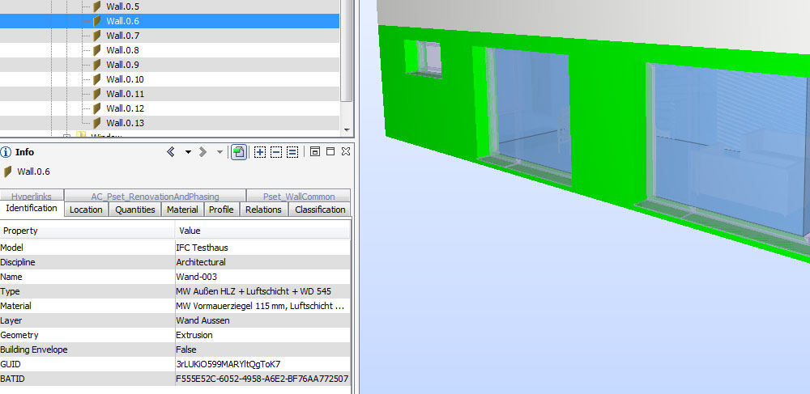
Task: Click the Value column header
Action: [190, 231]
